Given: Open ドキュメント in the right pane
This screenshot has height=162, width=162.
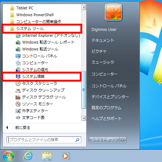Looking at the screenshot, I should pyautogui.click(x=103, y=40).
